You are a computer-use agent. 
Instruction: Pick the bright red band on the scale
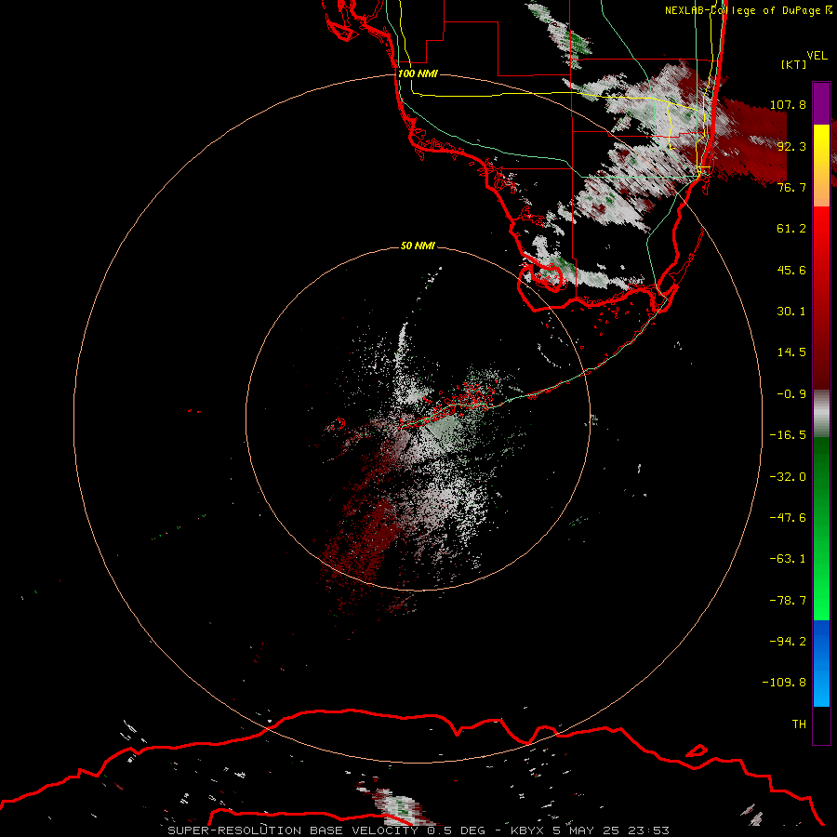click(821, 237)
